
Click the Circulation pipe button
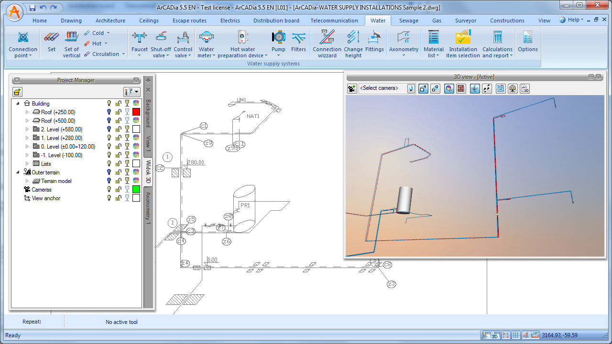[105, 54]
